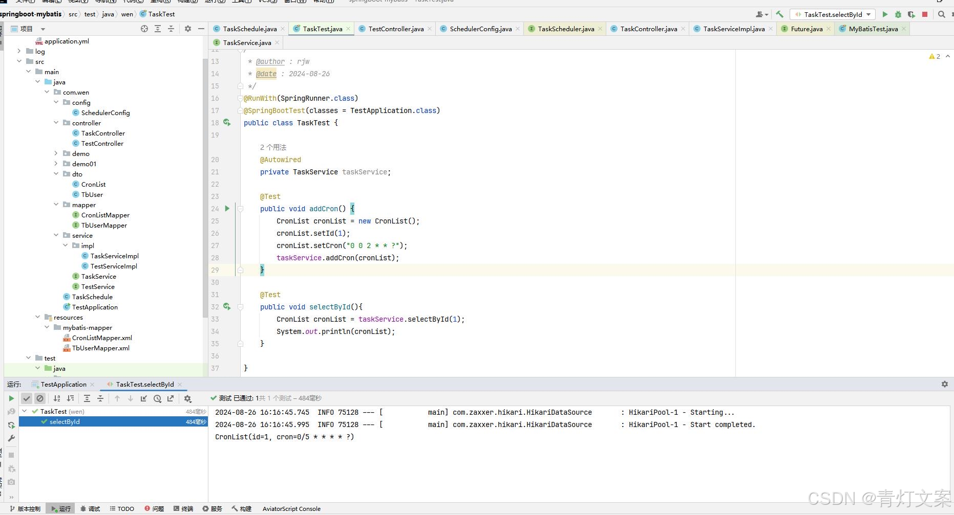Open test runner settings gear
This screenshot has width=954, height=515.
pos(187,398)
